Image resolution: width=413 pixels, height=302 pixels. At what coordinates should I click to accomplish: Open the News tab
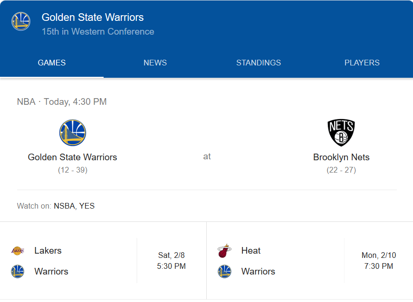pos(155,63)
